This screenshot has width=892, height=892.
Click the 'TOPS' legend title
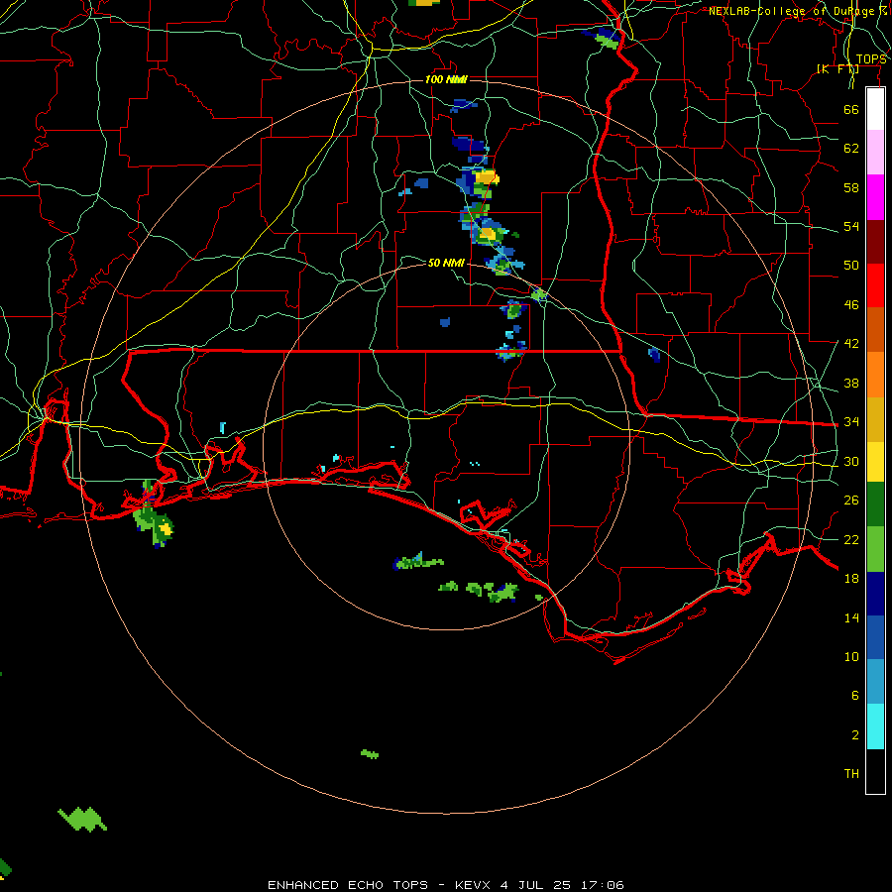tap(871, 59)
